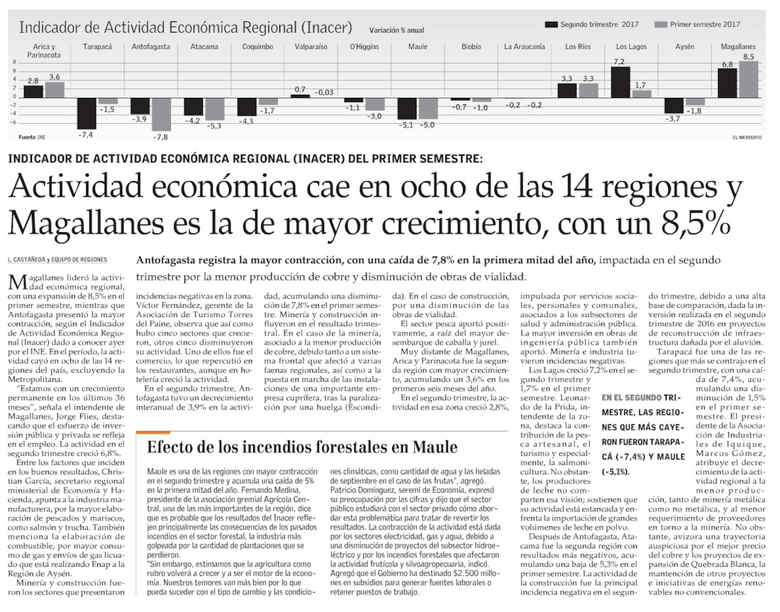Select the Arica y Parinacota column label
The height and width of the screenshot is (612, 780).
[43, 50]
